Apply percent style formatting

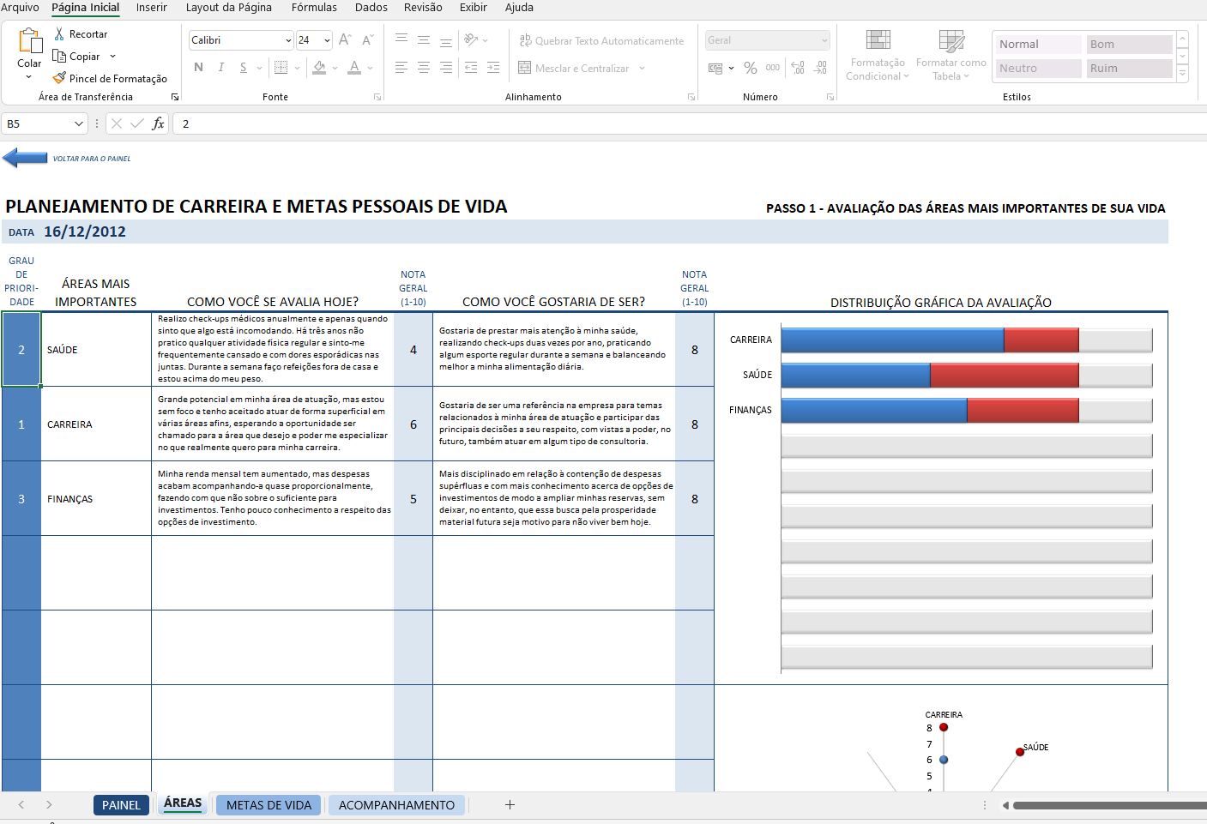click(751, 68)
